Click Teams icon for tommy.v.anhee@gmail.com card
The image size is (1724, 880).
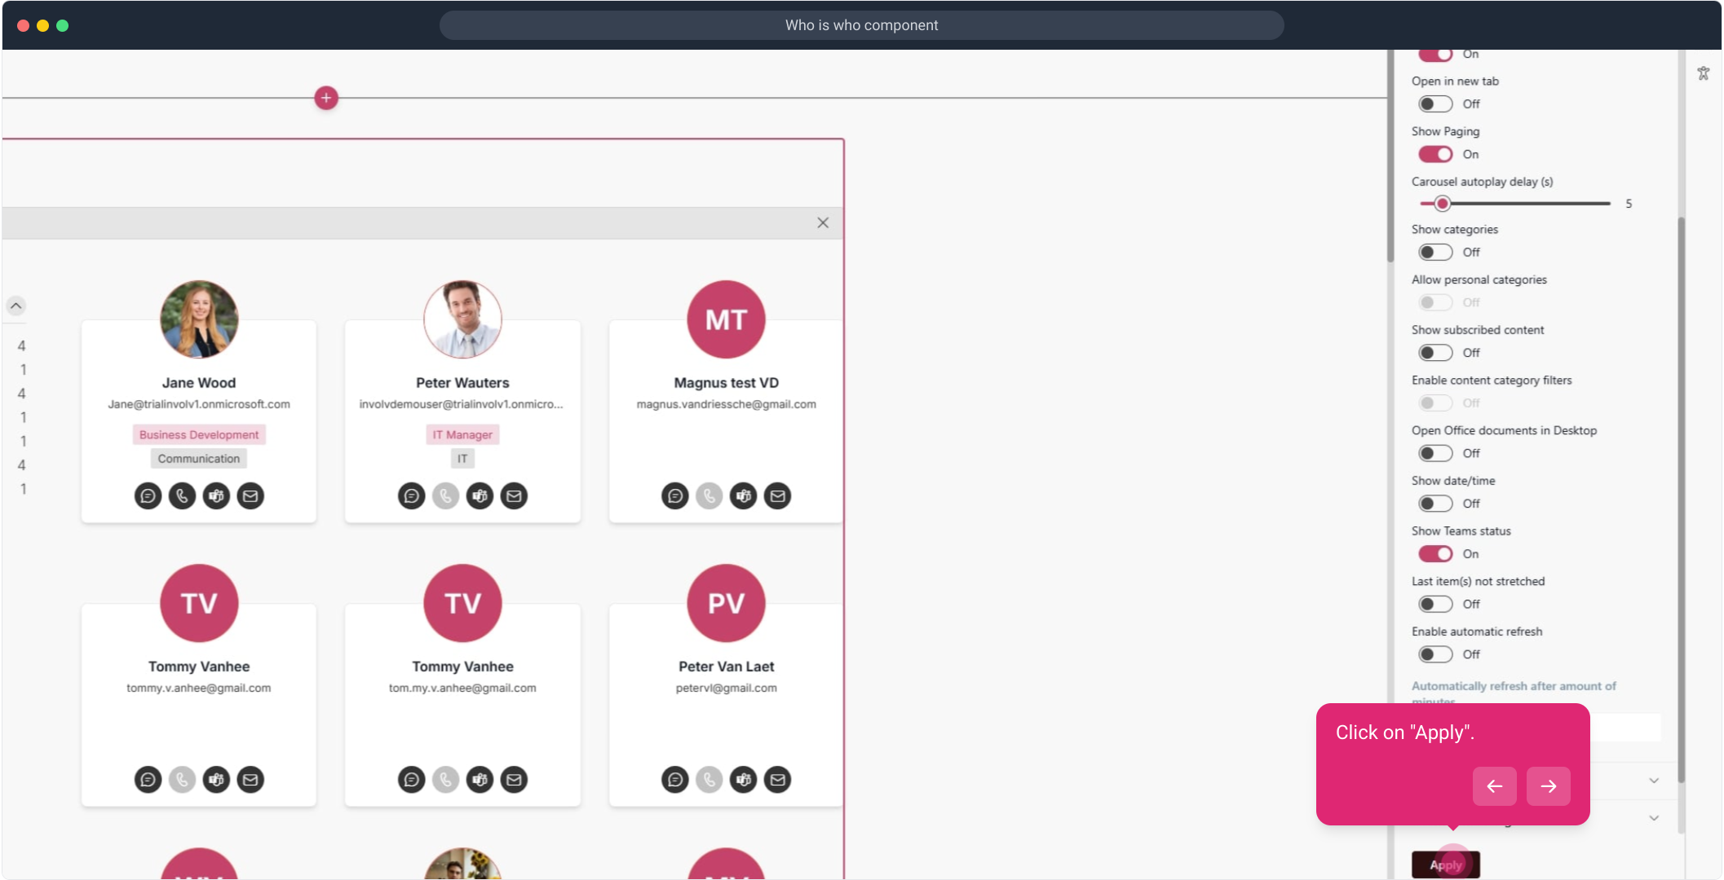coord(216,780)
